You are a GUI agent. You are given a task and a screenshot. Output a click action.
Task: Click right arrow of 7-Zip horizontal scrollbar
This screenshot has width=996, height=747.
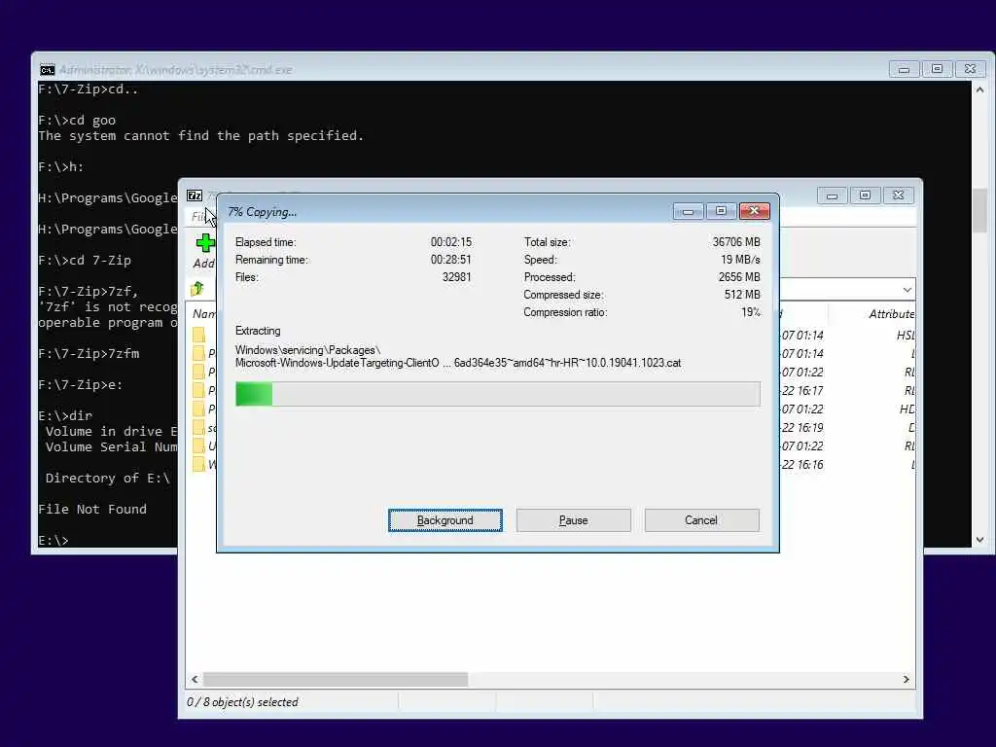(906, 679)
